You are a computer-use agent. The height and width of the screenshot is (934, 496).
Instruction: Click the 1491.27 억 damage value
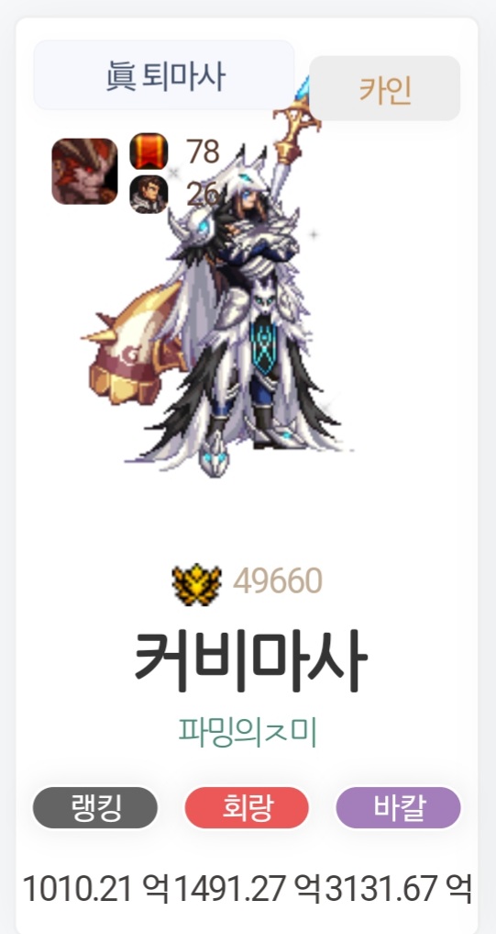point(248,889)
